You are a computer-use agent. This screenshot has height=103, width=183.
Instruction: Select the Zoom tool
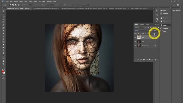(3, 64)
